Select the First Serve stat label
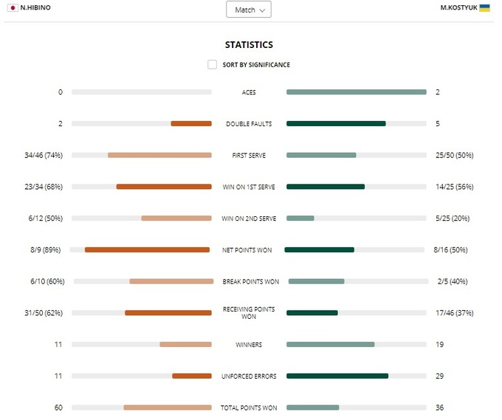 [x=249, y=156]
